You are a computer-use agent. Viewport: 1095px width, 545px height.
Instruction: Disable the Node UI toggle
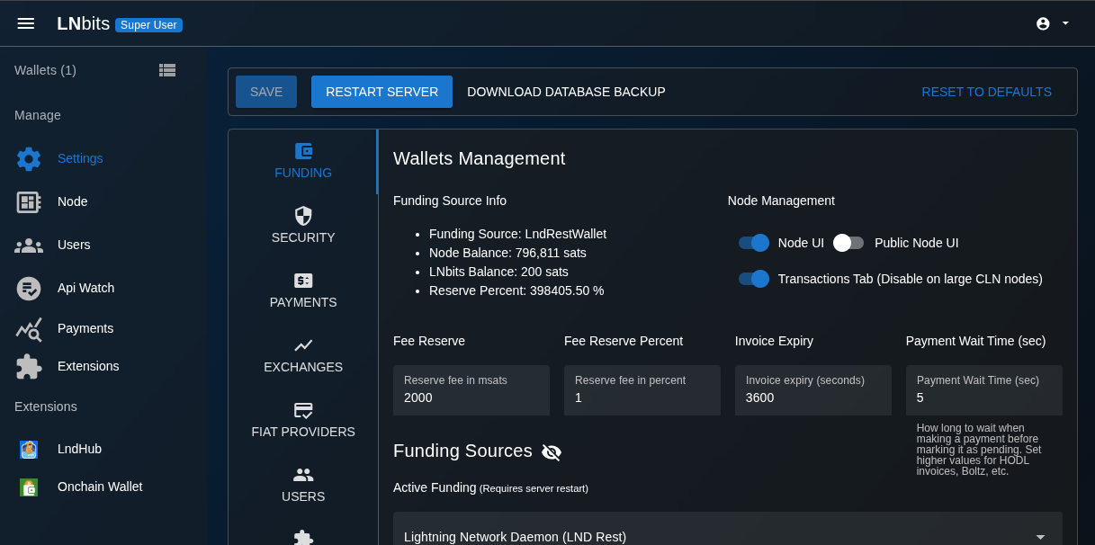(x=753, y=243)
